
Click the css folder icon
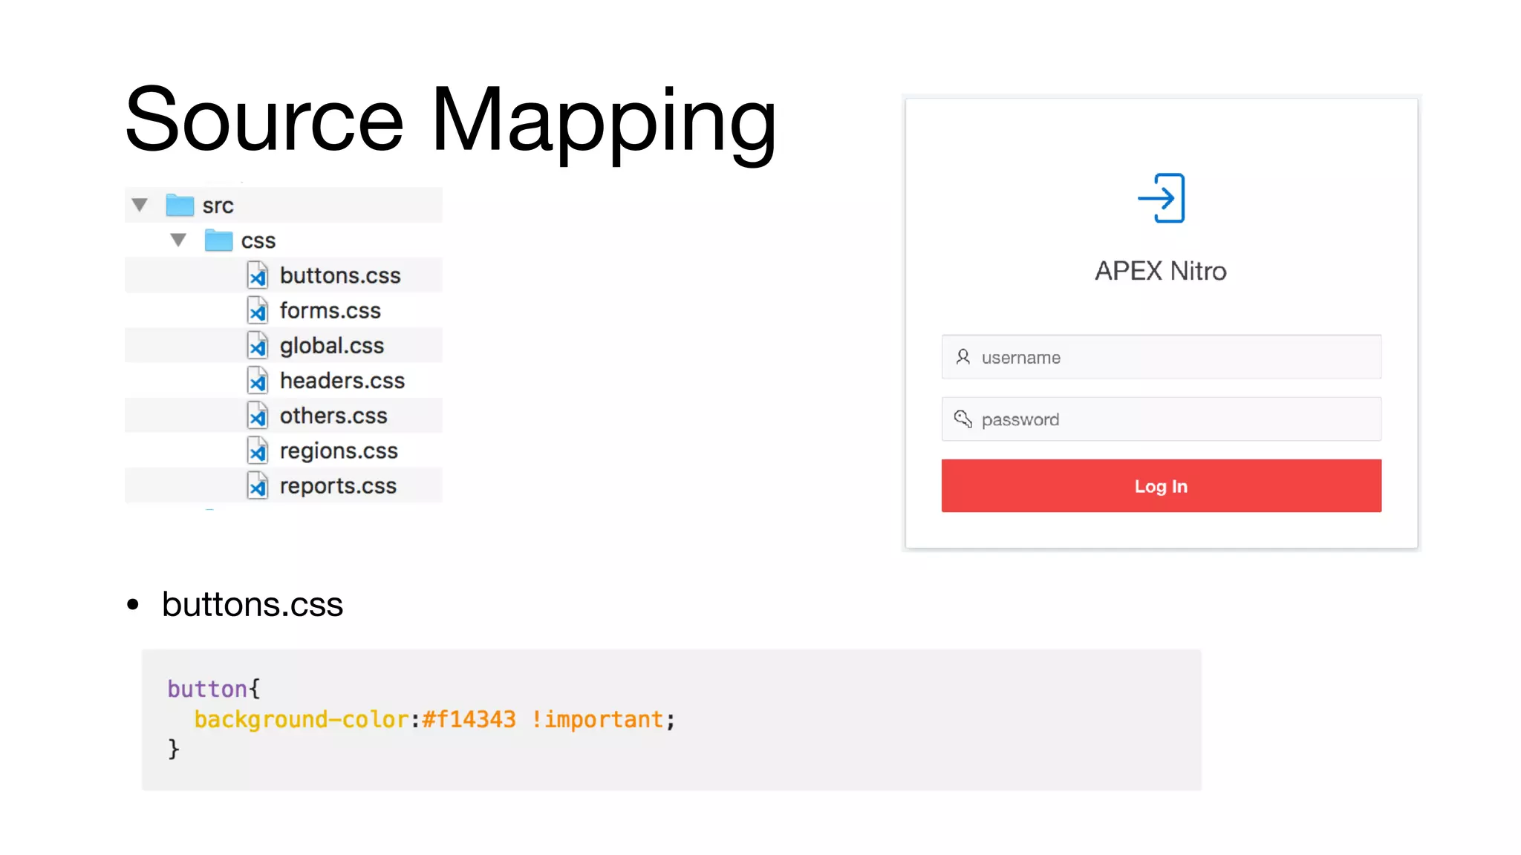[218, 240]
